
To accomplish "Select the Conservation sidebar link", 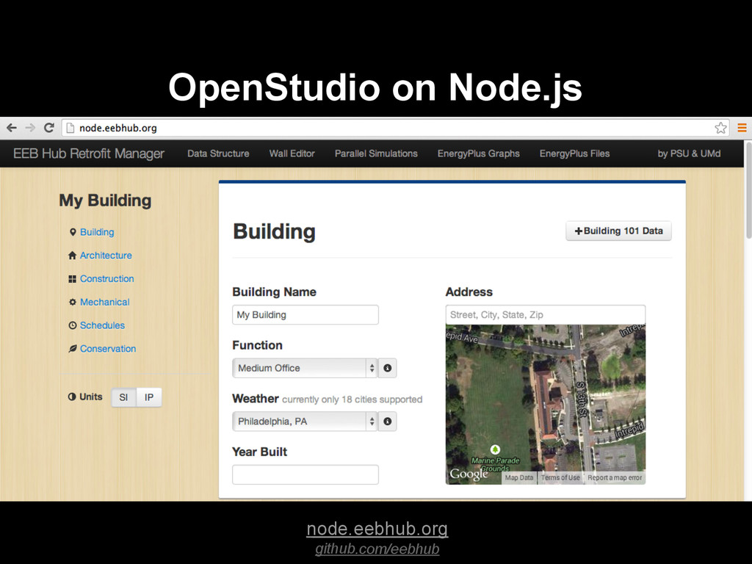I will (108, 349).
